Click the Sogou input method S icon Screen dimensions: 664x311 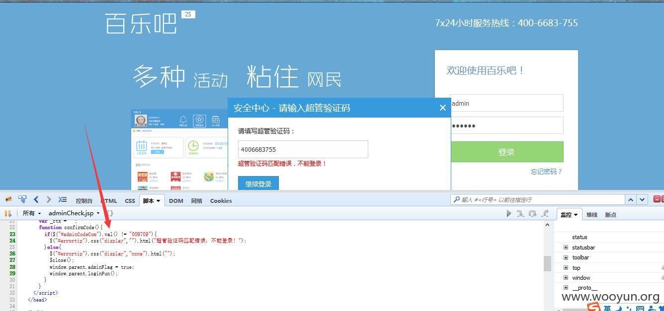point(593,308)
